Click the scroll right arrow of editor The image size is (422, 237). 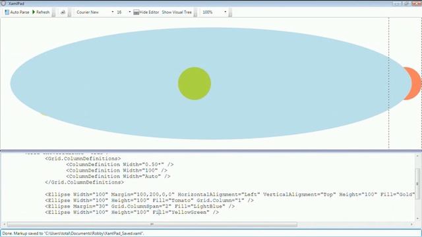[411, 224]
